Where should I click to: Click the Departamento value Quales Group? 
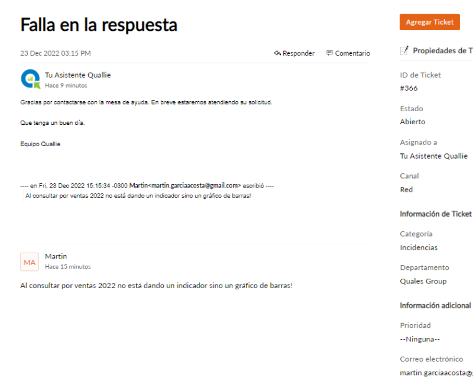(x=423, y=281)
